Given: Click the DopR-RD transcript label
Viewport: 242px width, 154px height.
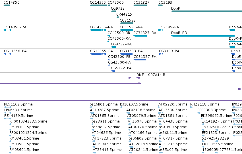Looking at the screenshot, I should coord(179,33).
